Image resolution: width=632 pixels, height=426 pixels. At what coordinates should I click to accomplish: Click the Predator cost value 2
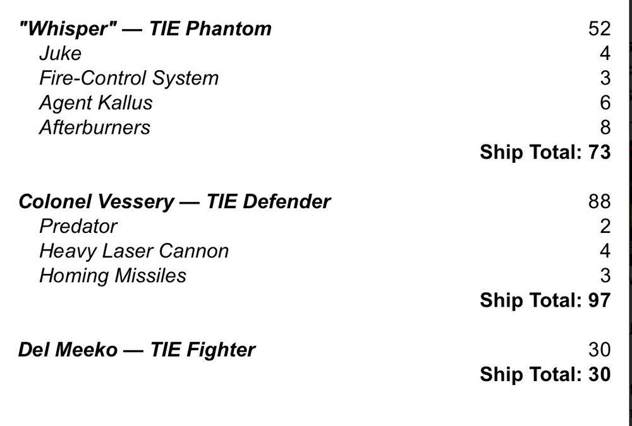(x=605, y=227)
